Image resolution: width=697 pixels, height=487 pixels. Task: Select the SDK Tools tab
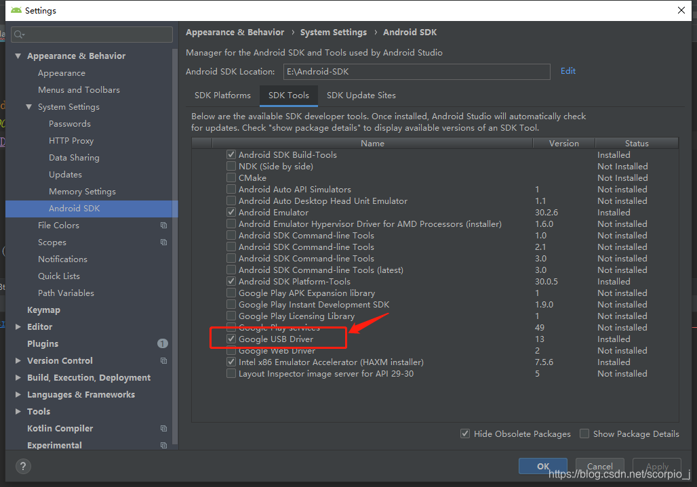tap(288, 96)
